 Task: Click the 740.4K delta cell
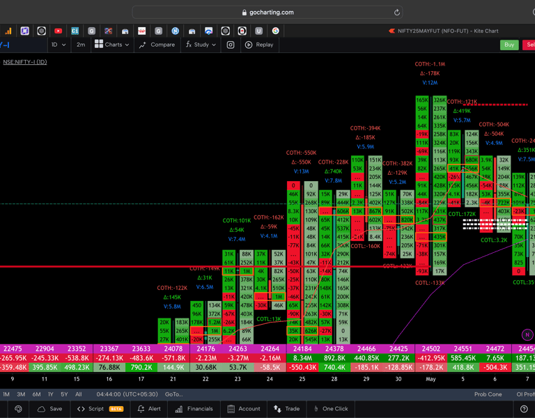tap(334, 368)
